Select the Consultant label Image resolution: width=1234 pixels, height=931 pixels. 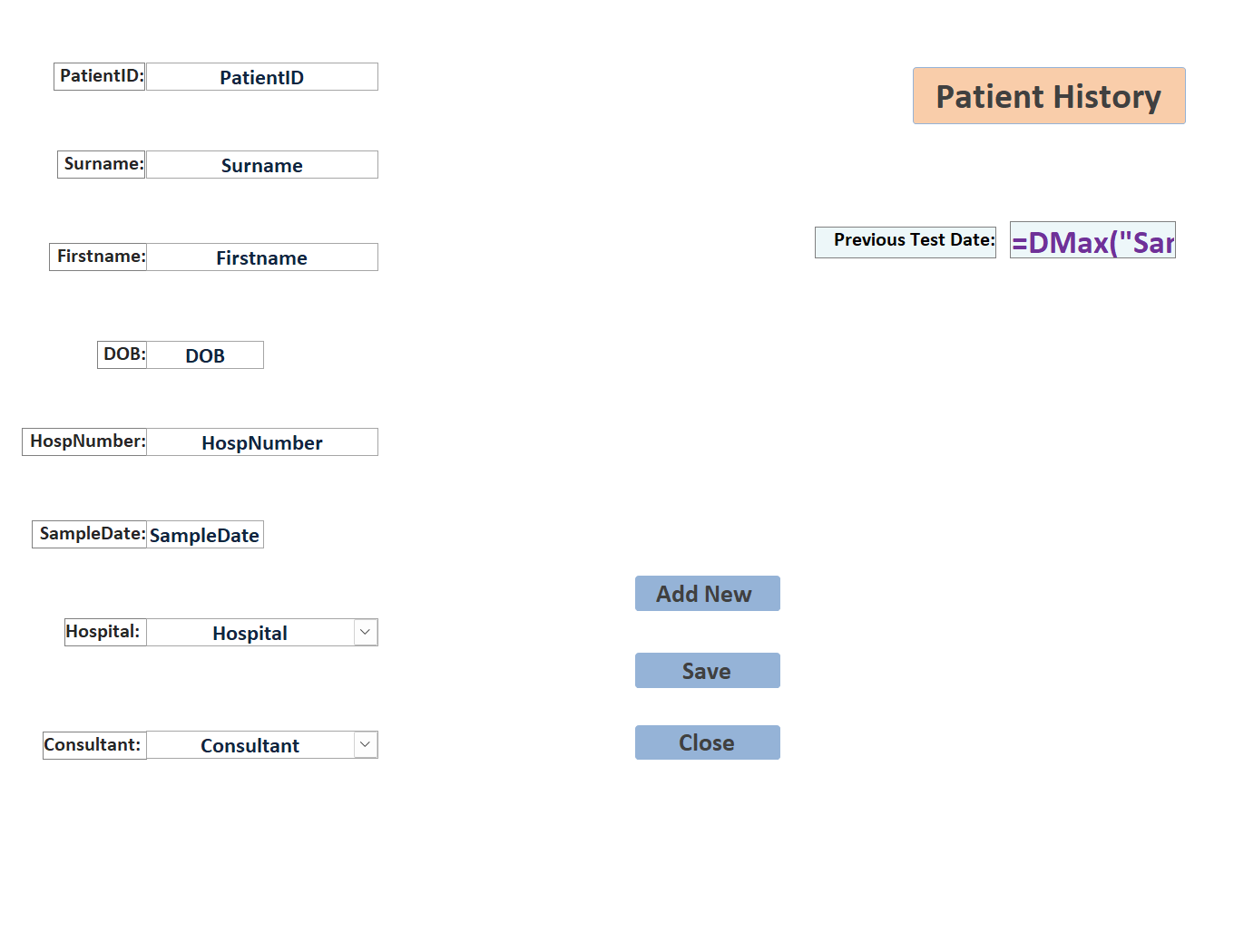(94, 745)
